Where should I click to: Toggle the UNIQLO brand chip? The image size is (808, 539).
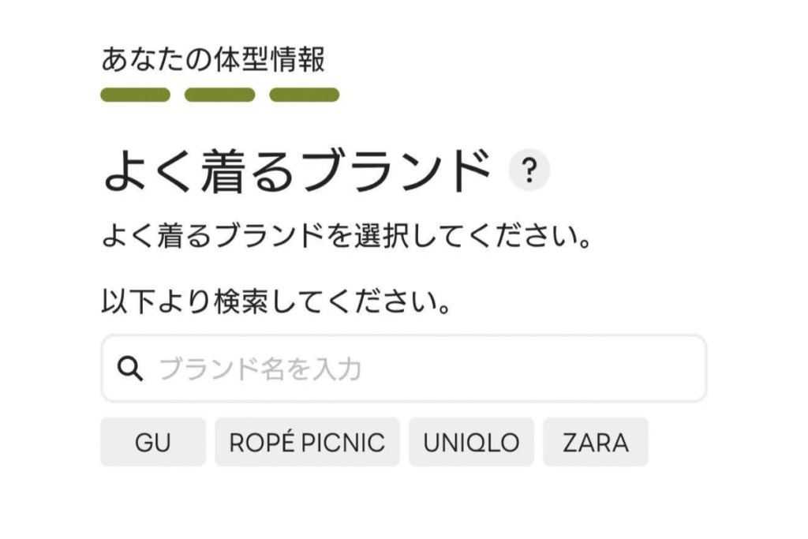[471, 443]
